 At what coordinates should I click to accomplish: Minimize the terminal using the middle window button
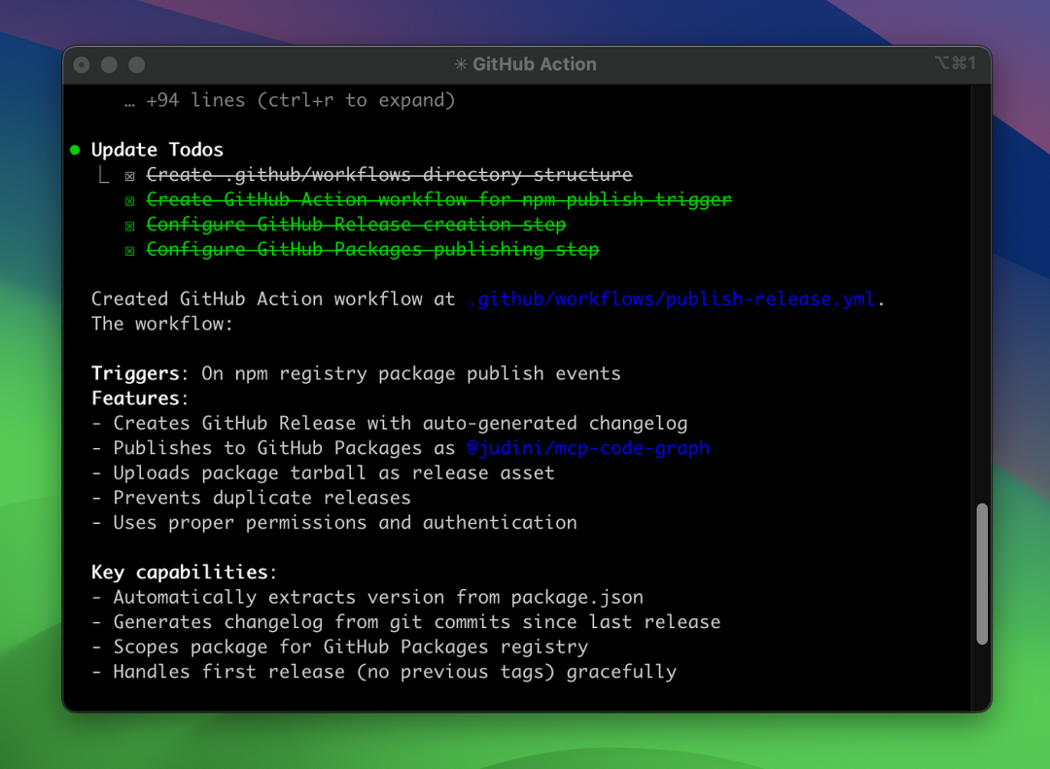tap(110, 65)
